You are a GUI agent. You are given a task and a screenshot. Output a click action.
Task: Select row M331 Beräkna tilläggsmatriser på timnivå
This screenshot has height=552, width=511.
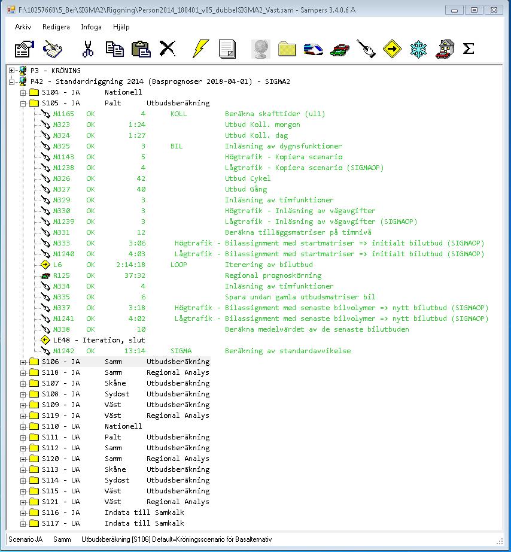[212, 232]
